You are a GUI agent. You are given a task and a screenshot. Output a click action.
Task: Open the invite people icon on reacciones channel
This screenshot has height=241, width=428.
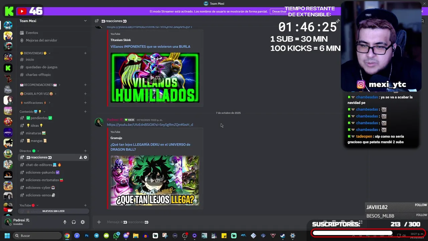81,157
